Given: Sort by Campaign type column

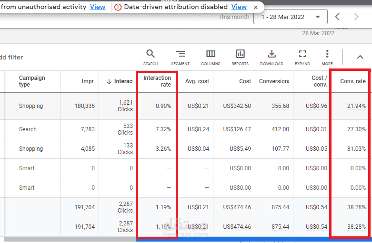Looking at the screenshot, I should click(x=32, y=81).
